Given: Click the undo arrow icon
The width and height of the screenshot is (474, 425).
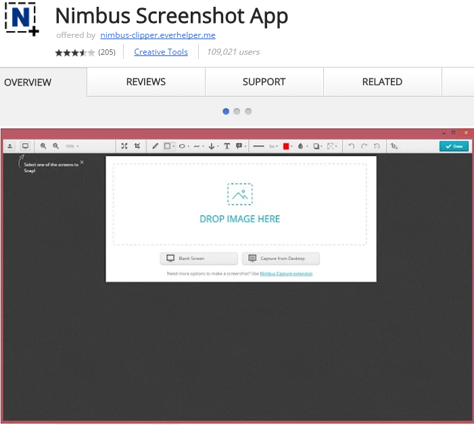Looking at the screenshot, I should 351,146.
